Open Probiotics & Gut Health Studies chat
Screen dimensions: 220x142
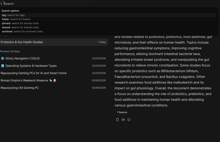click(54, 42)
